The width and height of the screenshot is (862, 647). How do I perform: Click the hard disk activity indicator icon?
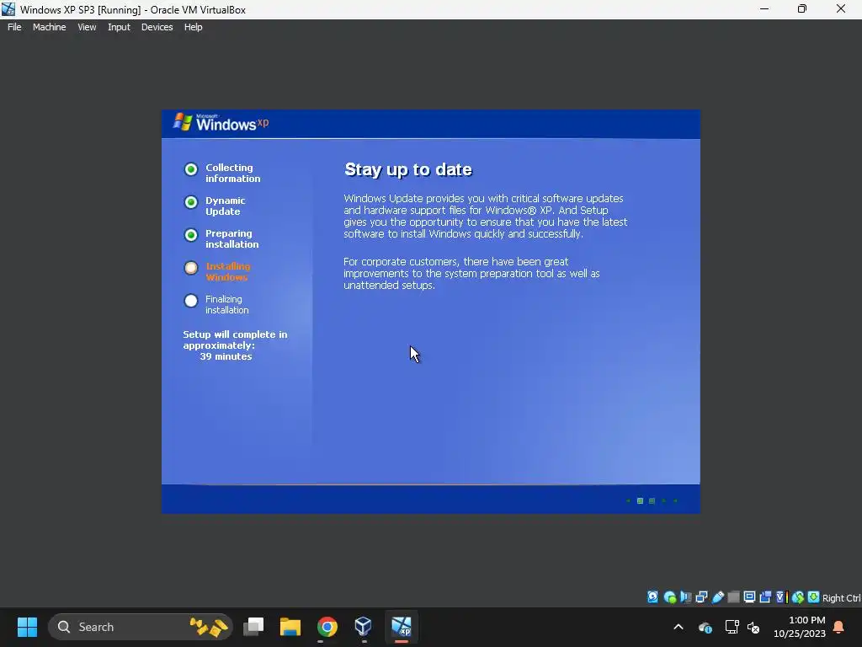tap(652, 597)
